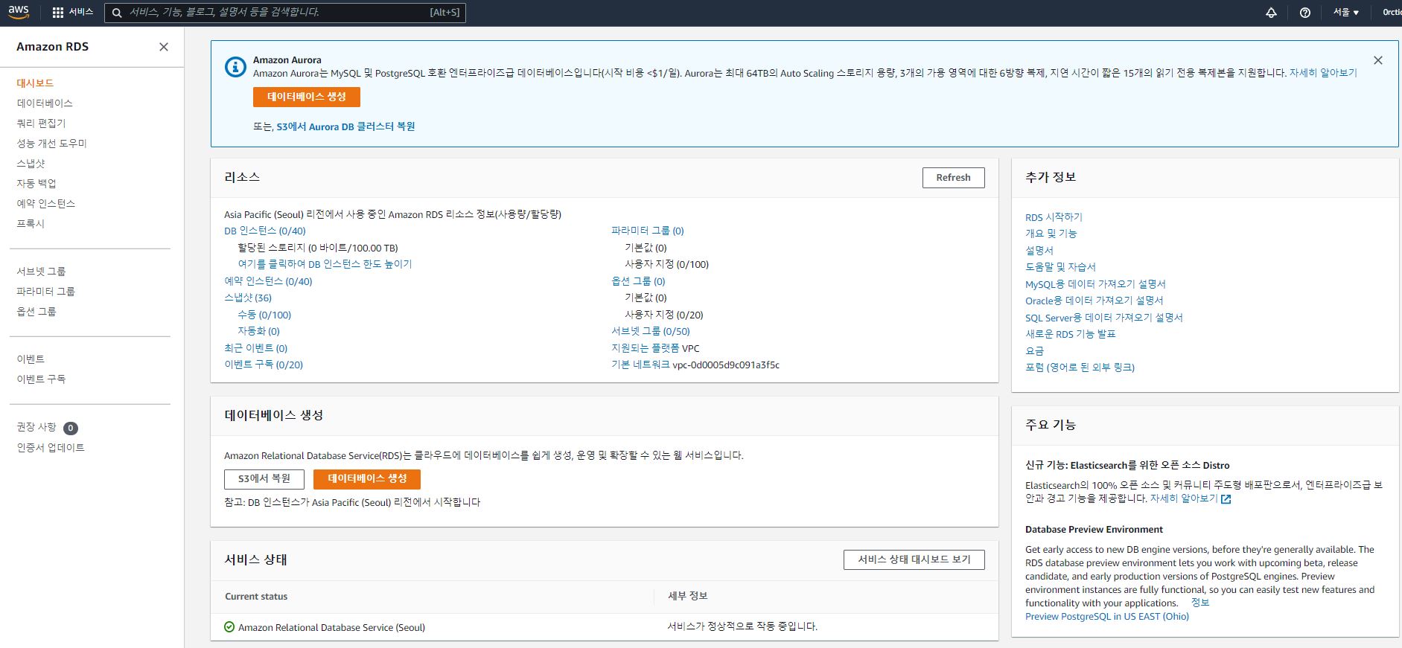Open 스냅샷 (36) resource link

[x=248, y=298]
